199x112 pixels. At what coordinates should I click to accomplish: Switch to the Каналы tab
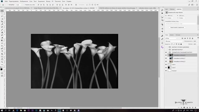(x=172, y=35)
